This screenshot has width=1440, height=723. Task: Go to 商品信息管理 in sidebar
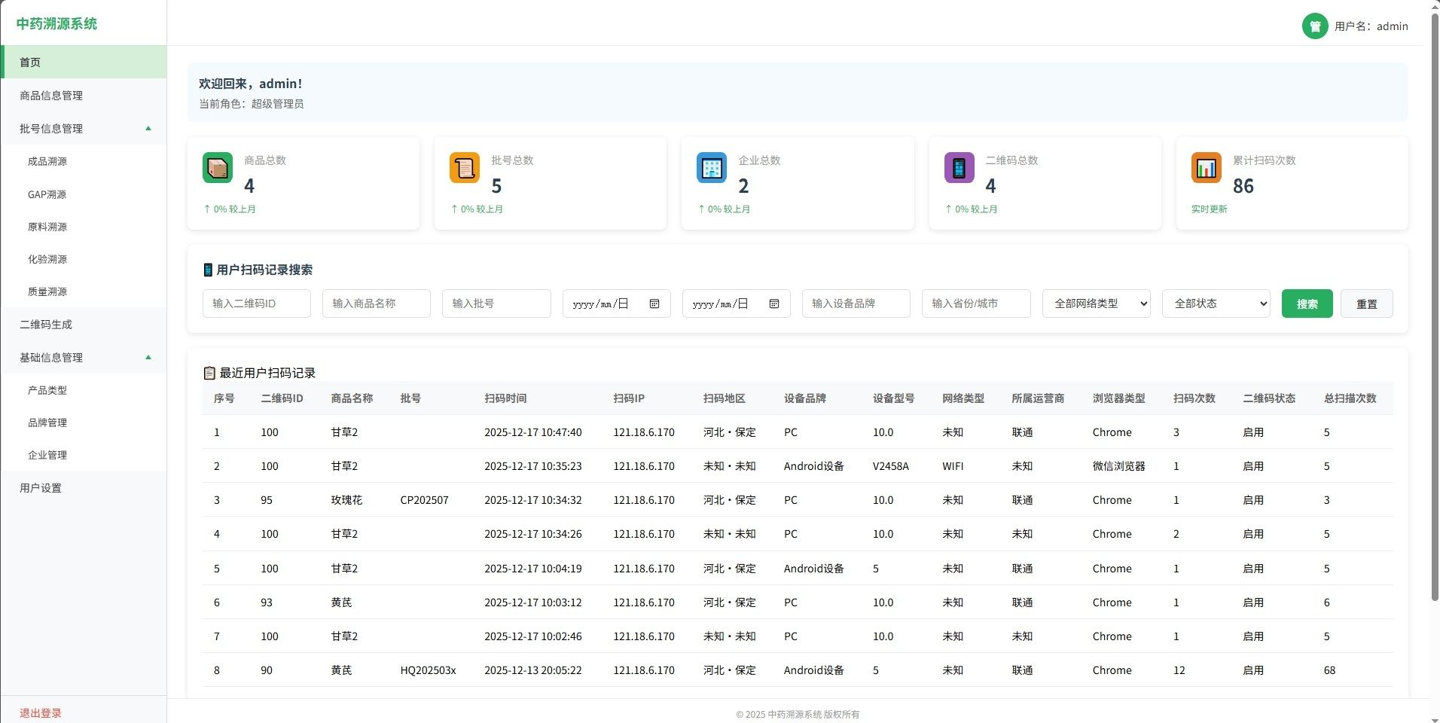[51, 96]
